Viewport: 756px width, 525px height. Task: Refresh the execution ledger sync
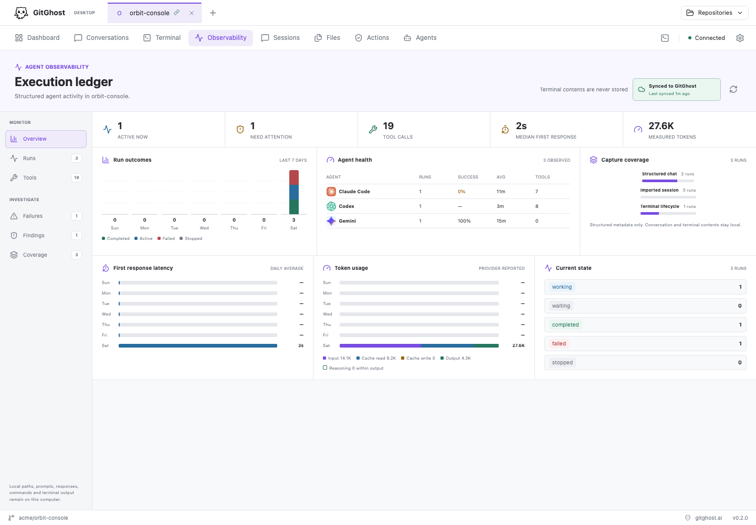coord(733,89)
